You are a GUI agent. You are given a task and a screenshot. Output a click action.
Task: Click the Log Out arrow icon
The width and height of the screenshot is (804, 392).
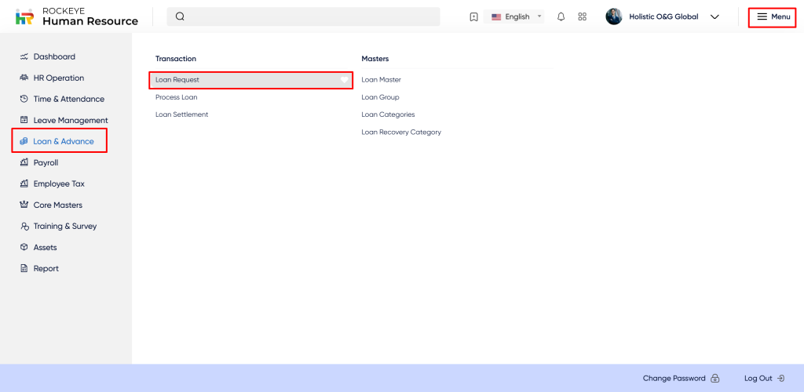[780, 378]
